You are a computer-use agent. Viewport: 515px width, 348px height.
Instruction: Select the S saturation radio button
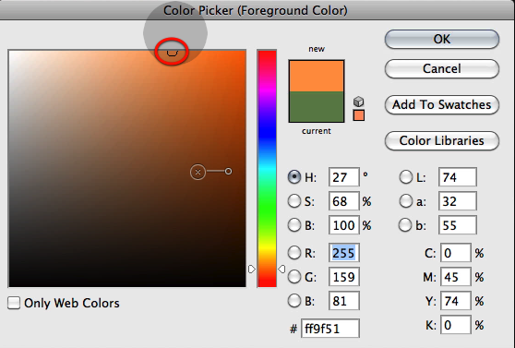click(x=294, y=201)
